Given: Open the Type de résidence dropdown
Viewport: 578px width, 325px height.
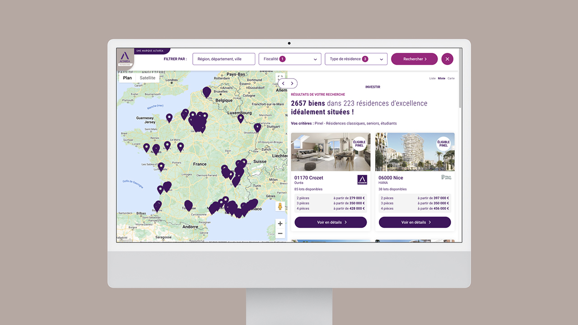Looking at the screenshot, I should click(356, 59).
